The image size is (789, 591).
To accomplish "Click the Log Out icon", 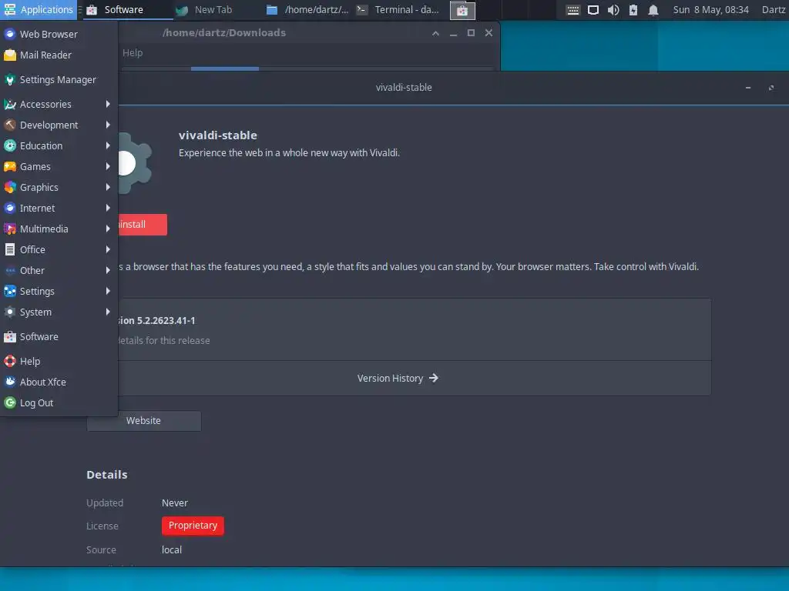I will tap(9, 403).
